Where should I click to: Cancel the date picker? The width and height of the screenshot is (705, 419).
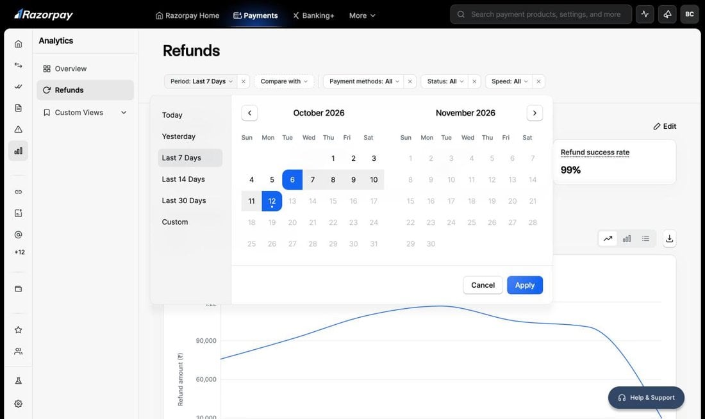(483, 285)
